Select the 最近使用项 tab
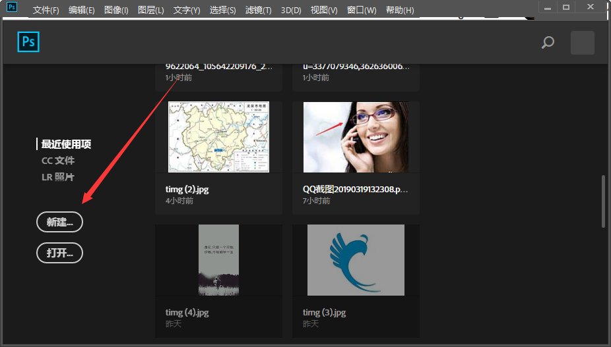The image size is (611, 347). click(66, 144)
